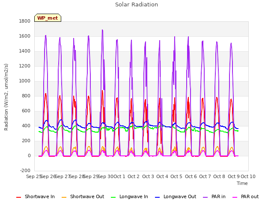Click the Oct 3 x-axis tick label
Screen dimensions: 274x205
pos(148,176)
